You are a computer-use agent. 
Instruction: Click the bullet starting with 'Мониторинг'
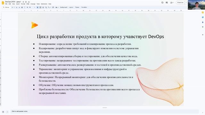(x=86, y=79)
